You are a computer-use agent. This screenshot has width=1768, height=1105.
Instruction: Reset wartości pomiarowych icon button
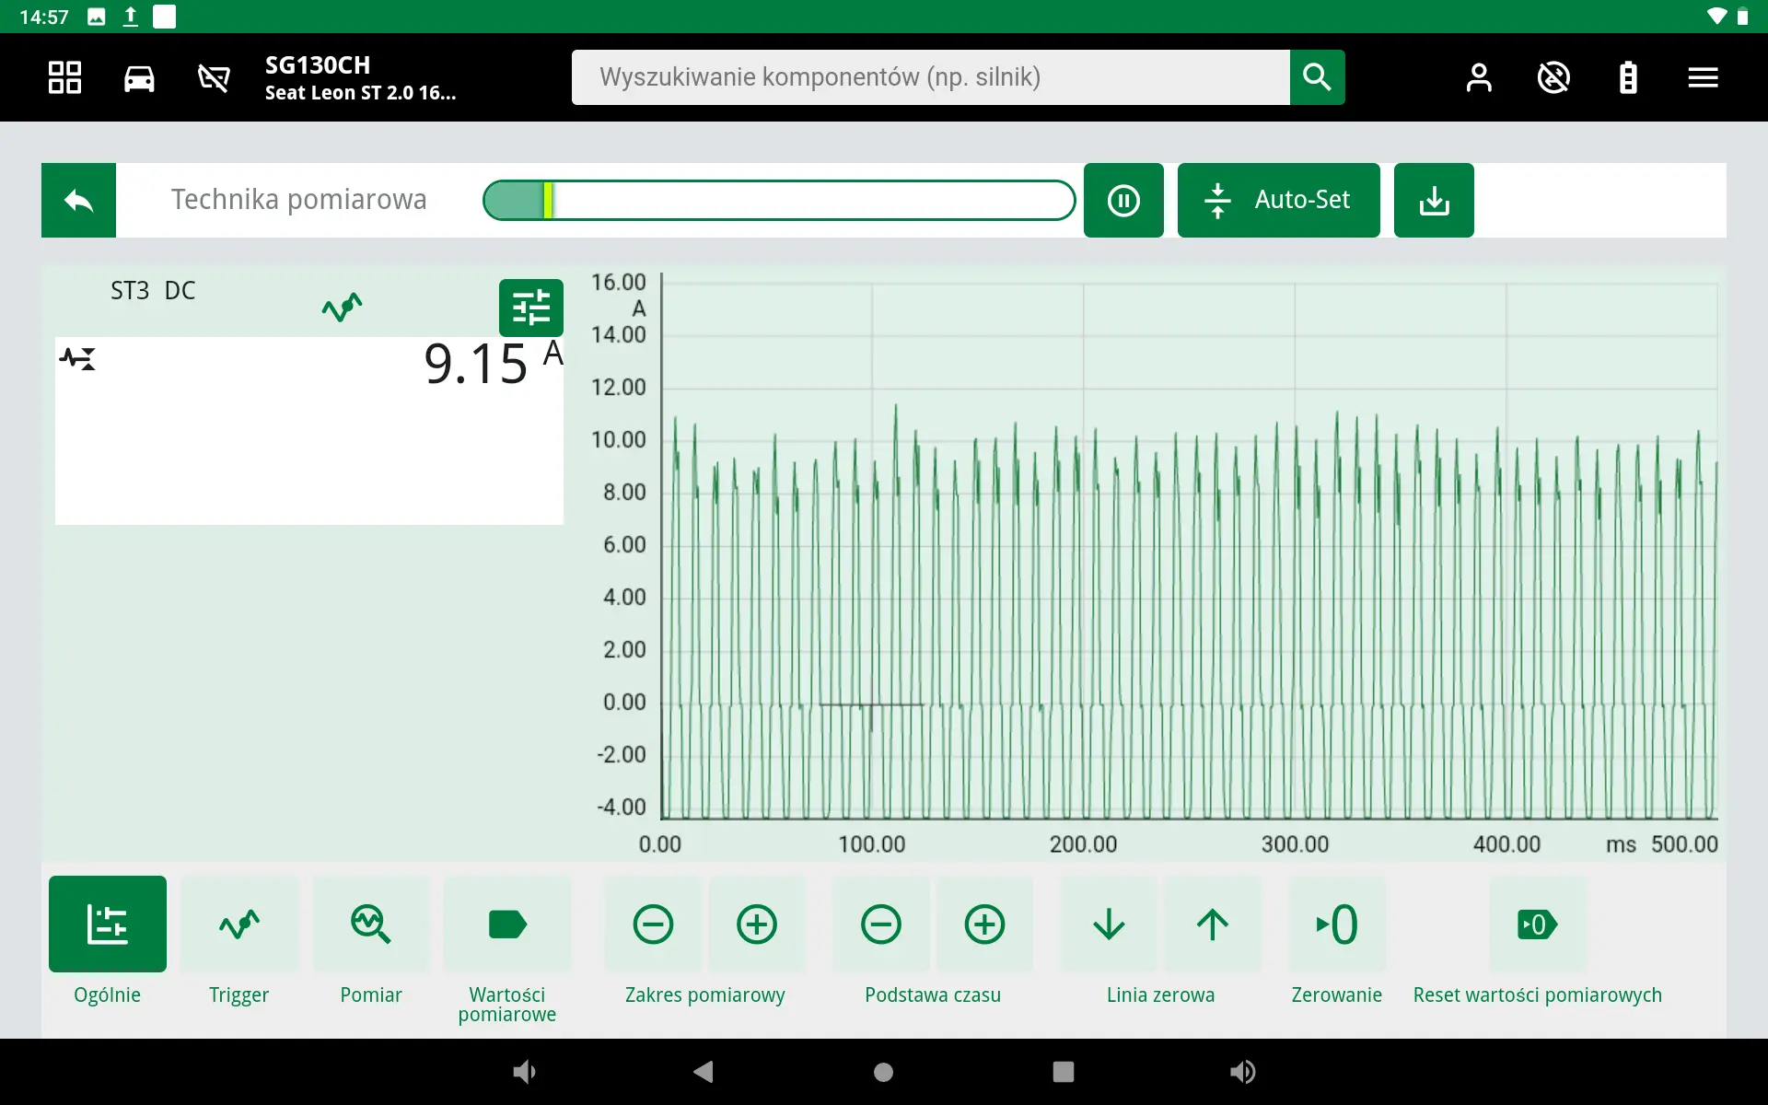click(1538, 924)
